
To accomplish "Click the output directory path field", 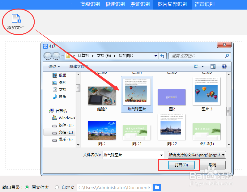I will 114,187.
